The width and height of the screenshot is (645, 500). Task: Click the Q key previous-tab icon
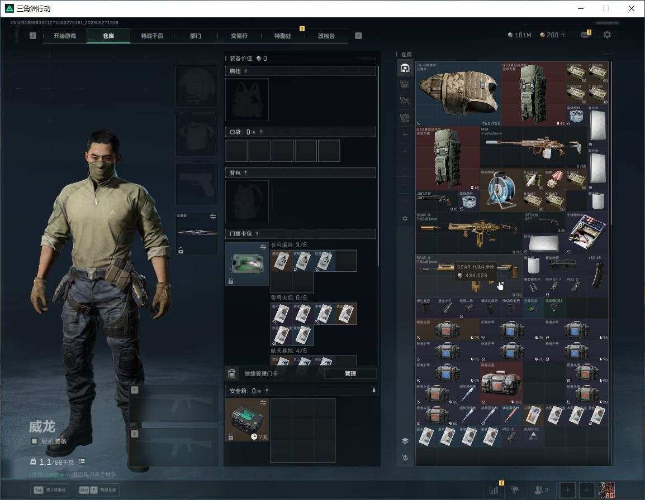point(33,36)
